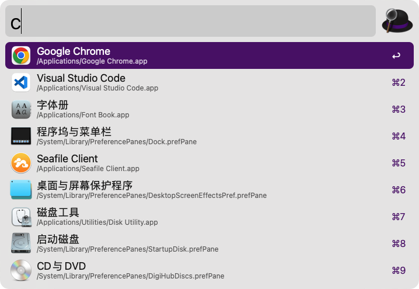Click the CD and DVD disc icon

(21, 270)
